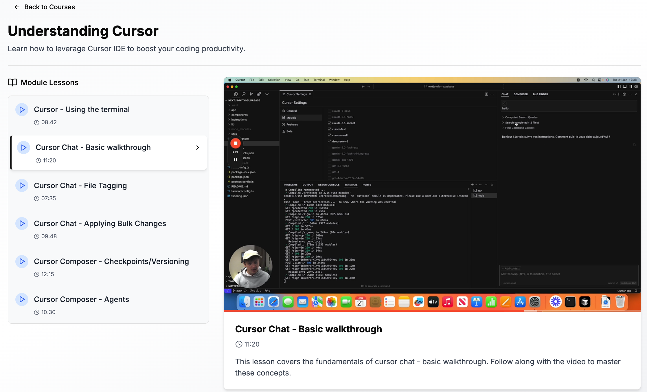This screenshot has width=647, height=392.
Task: Open the Selection menu in menu bar
Action: click(x=274, y=80)
